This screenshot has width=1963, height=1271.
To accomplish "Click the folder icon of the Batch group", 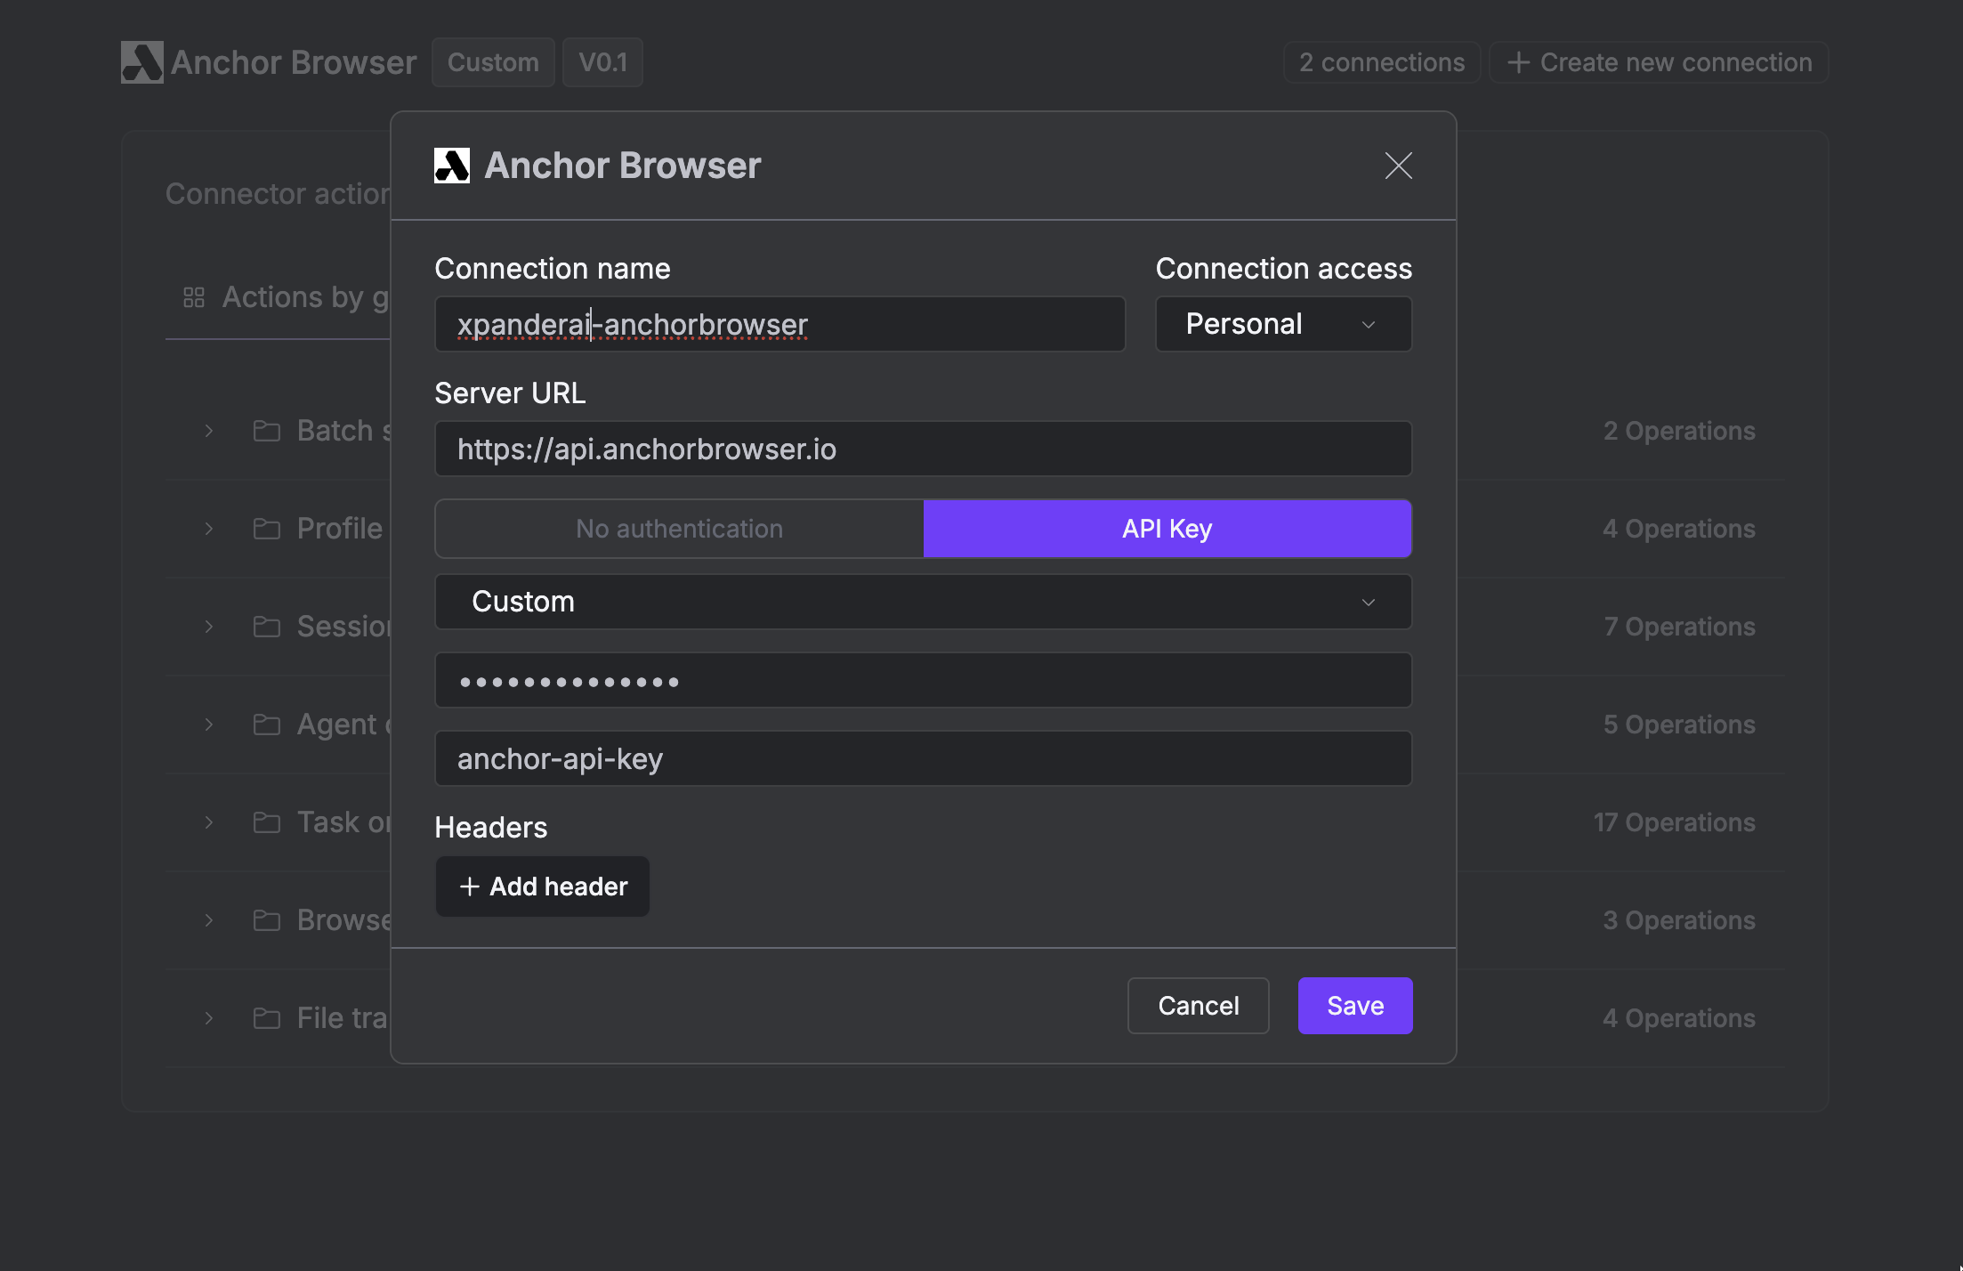I will [x=266, y=431].
